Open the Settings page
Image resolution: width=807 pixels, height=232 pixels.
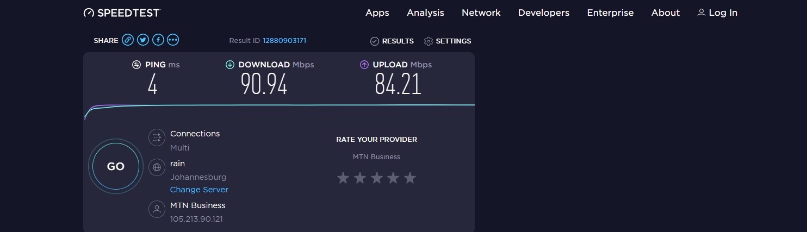click(448, 41)
